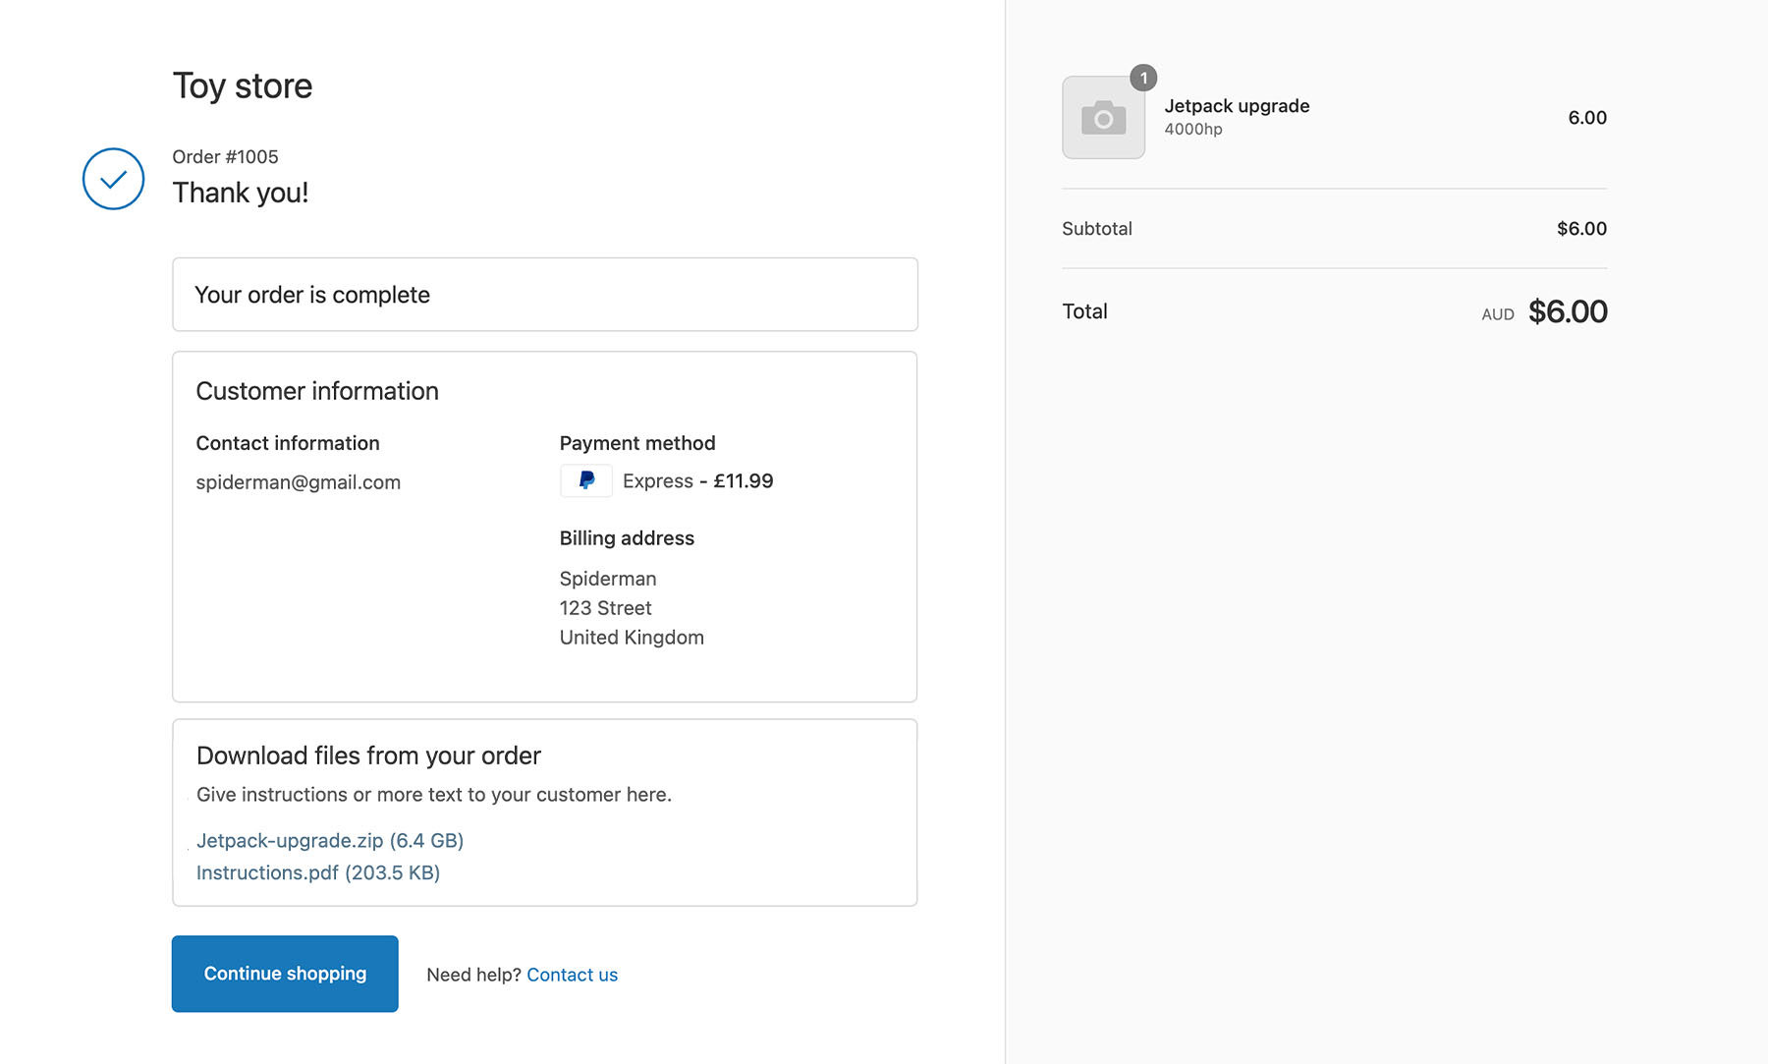Click the camera placeholder product image
1768x1064 pixels.
tap(1103, 118)
